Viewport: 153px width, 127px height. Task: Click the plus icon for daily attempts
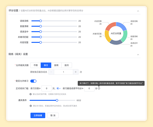tap(76, 72)
